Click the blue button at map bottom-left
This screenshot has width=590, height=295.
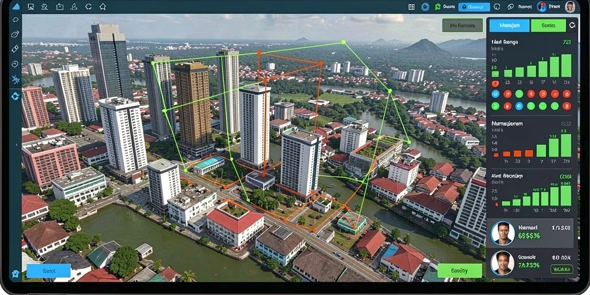pos(48,271)
